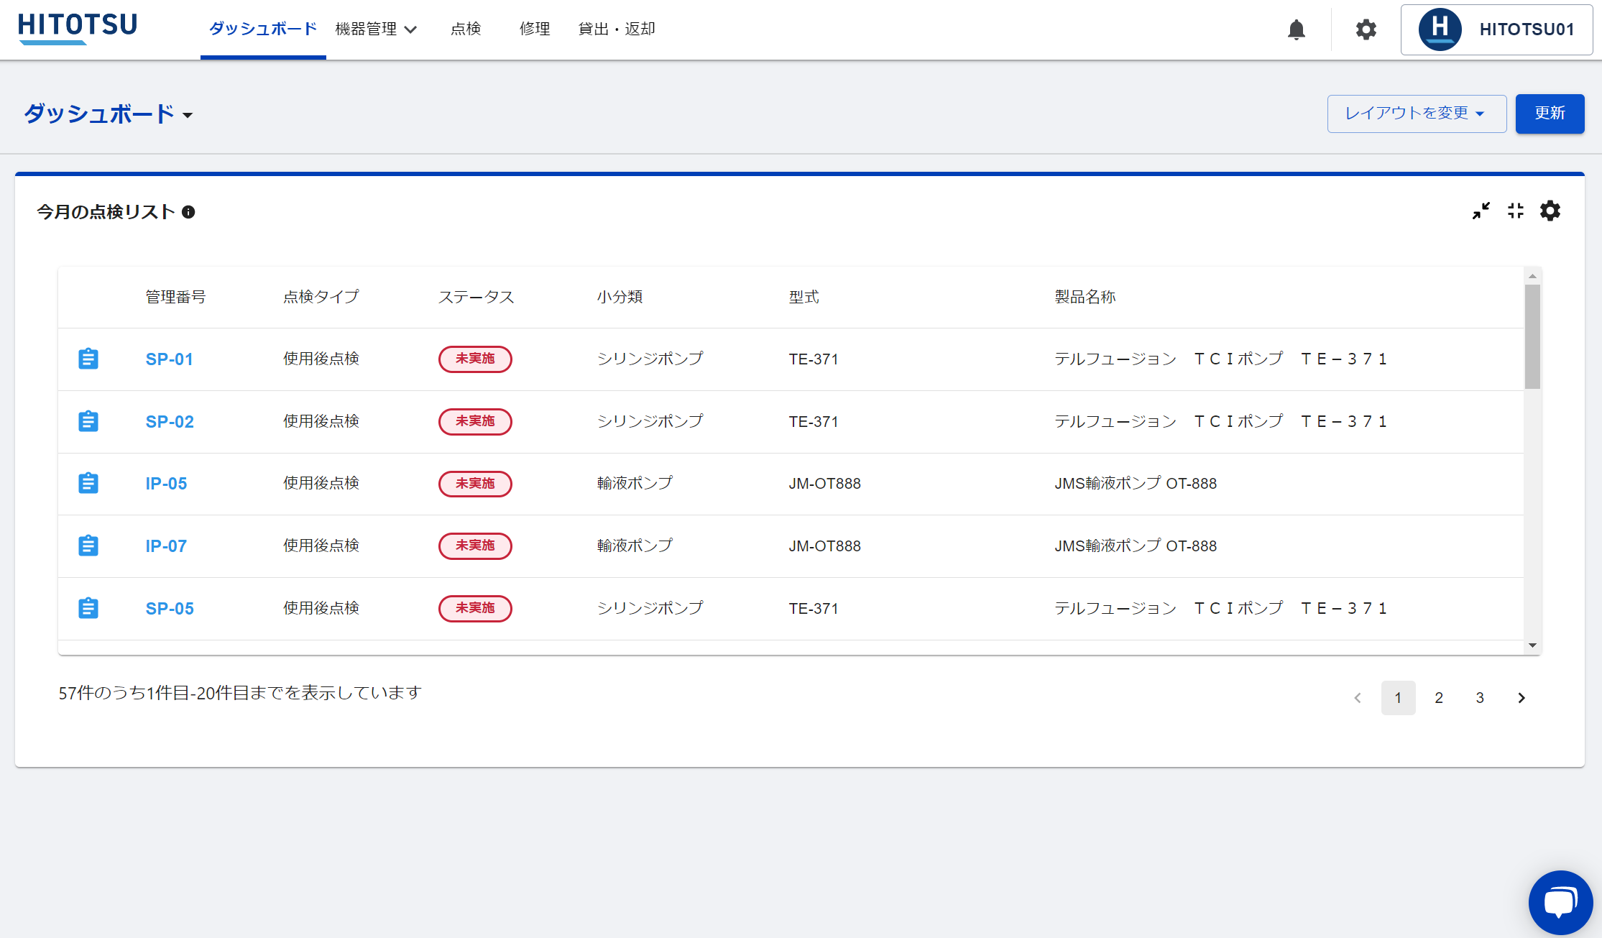Go to next page with right chevron
1602x938 pixels.
pyautogui.click(x=1521, y=698)
